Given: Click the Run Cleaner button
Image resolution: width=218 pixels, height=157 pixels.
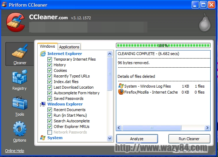Looking at the screenshot, I should pyautogui.click(x=189, y=139).
